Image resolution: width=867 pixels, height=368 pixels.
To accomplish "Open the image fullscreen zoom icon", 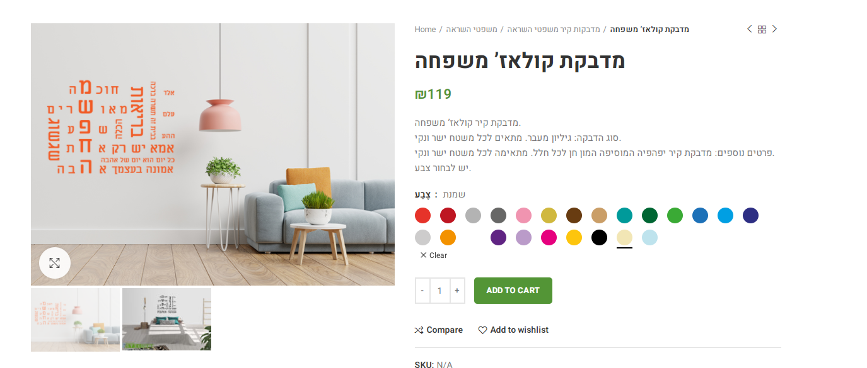I will click(55, 263).
